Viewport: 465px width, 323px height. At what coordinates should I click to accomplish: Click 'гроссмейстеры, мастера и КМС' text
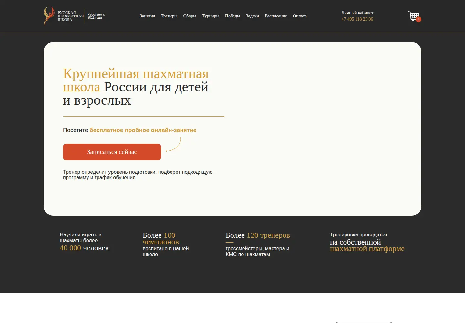(x=257, y=252)
